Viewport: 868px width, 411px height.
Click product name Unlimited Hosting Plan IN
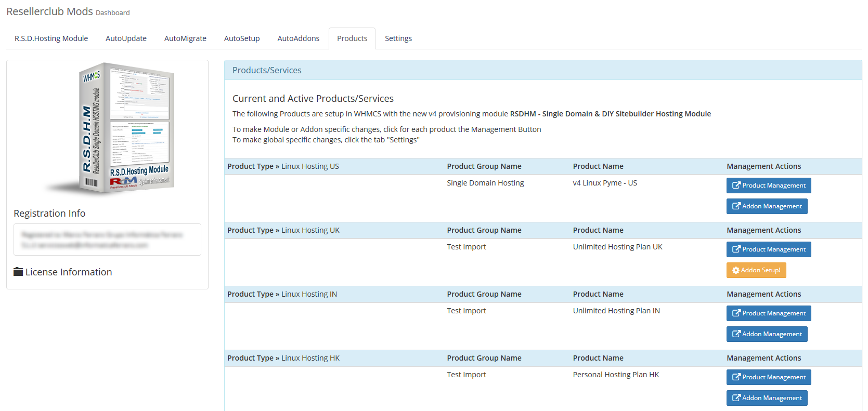click(x=616, y=311)
